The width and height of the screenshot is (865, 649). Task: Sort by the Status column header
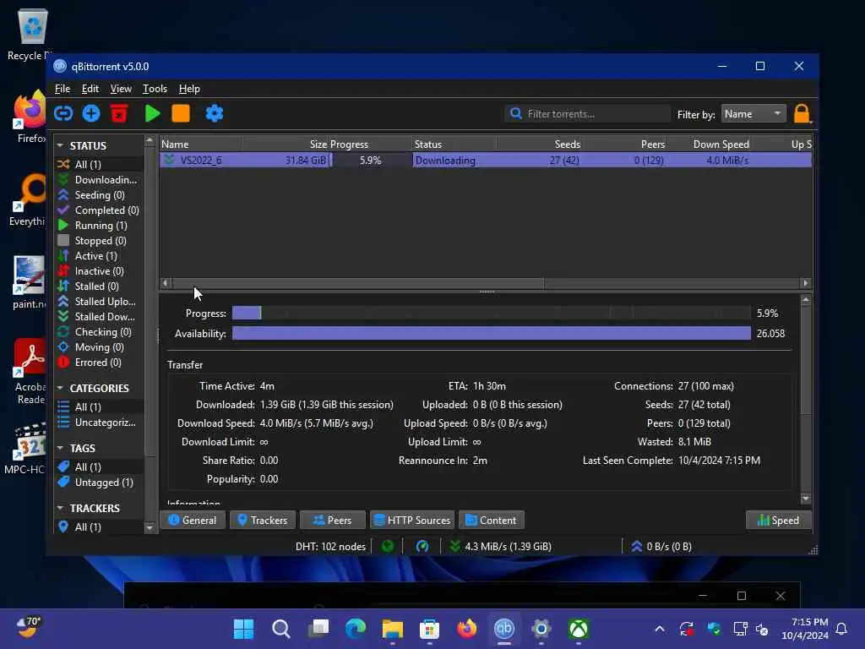pyautogui.click(x=454, y=144)
